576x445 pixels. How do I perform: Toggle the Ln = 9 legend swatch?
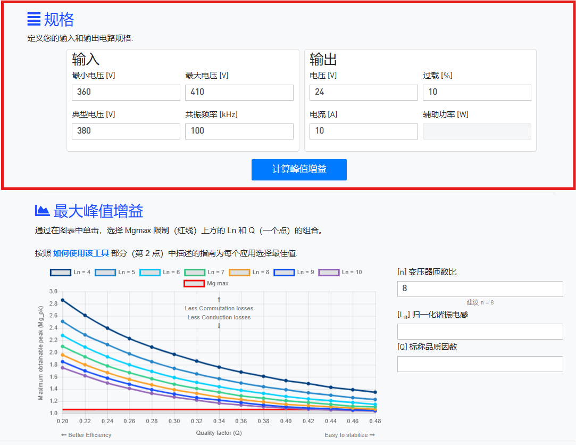(285, 273)
